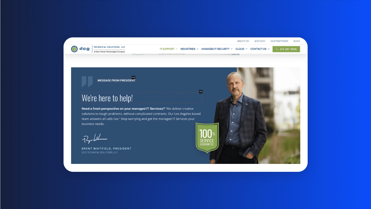Open the Managed IT Security dropdown arrow
This screenshot has height=209, width=371.
coord(232,49)
